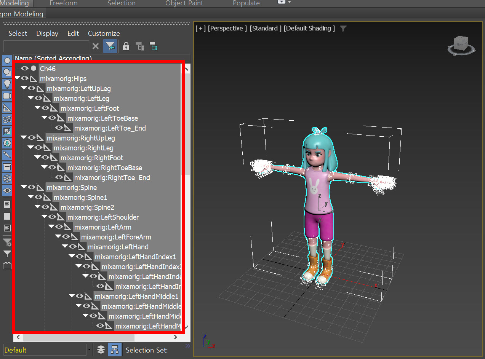
Task: Click viewport filter funnel icon near Default Shading
Action: 343,28
